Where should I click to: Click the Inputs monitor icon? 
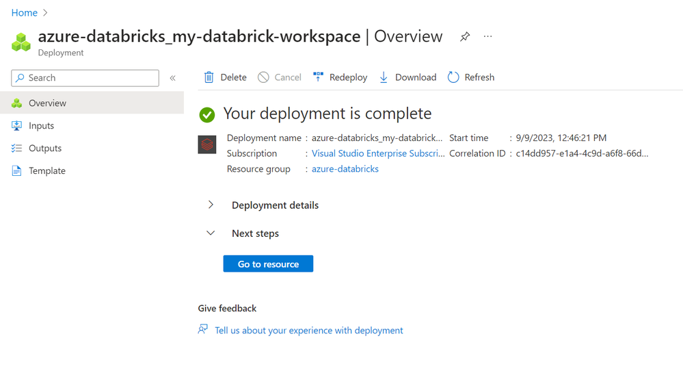coord(16,125)
